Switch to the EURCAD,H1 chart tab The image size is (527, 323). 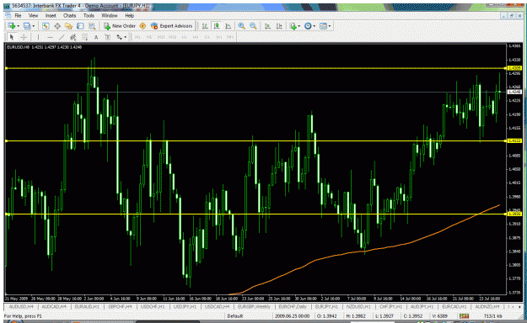click(x=455, y=306)
